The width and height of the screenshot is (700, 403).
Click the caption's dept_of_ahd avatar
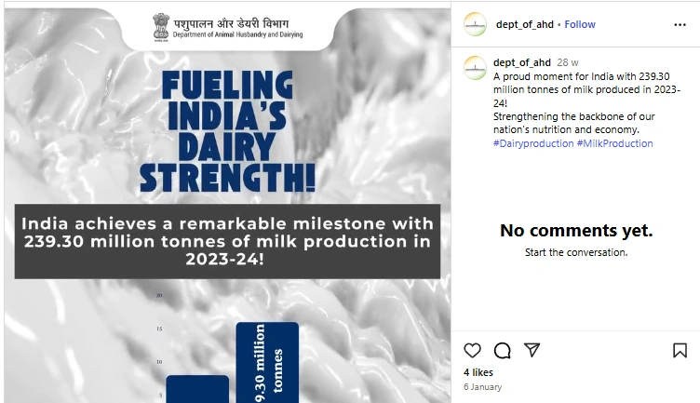[x=475, y=68]
